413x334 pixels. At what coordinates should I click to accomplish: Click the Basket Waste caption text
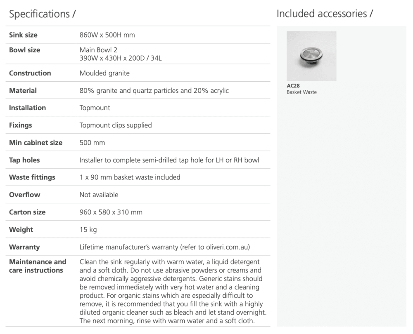click(x=301, y=92)
